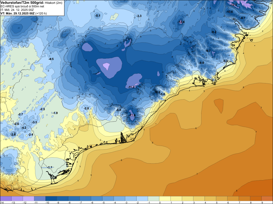Click the -1.1 temperature label
This screenshot has height=204, width=273.
(x=50, y=167)
